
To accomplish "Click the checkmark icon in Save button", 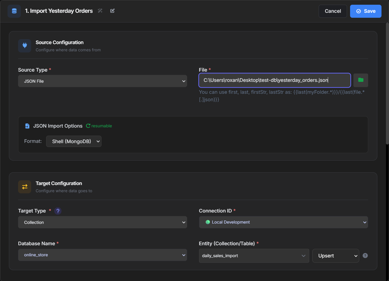I will pos(359,11).
